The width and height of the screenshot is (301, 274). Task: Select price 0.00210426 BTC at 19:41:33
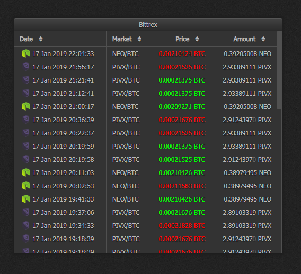click(182, 199)
